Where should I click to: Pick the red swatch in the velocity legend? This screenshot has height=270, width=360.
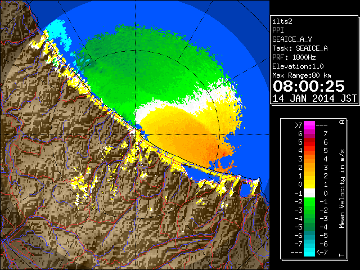pyautogui.click(x=309, y=142)
